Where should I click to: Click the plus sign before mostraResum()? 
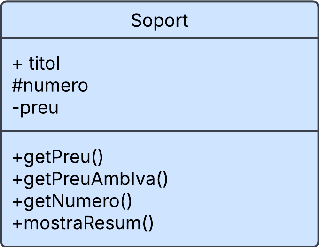[x=17, y=223]
